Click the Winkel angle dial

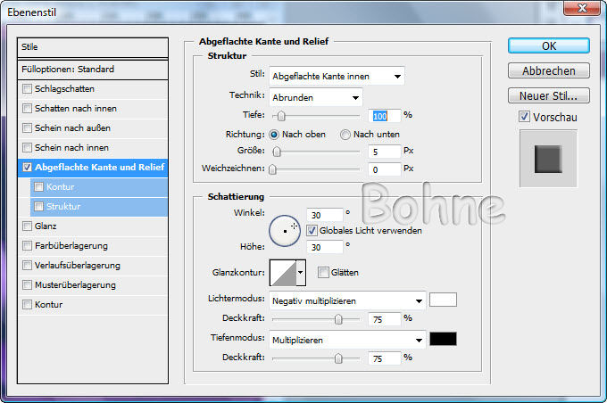[285, 230]
